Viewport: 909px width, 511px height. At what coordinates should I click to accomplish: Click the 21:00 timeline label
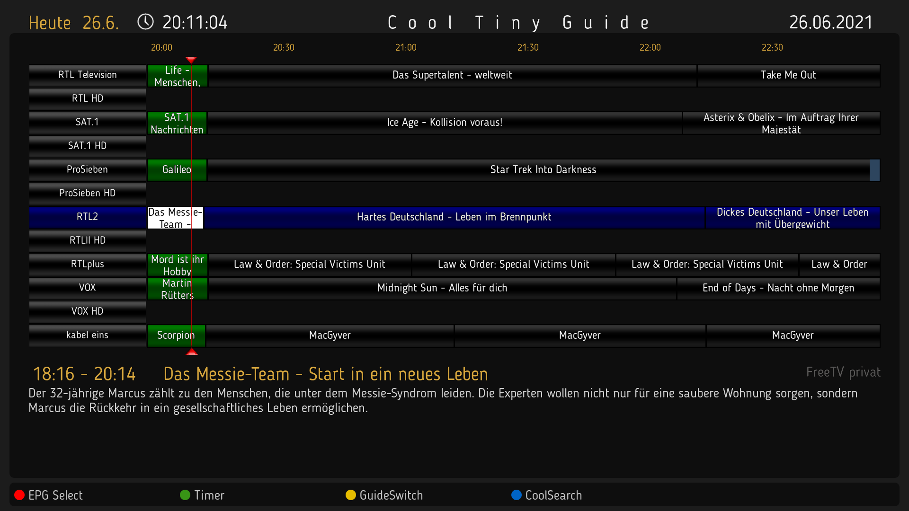(x=406, y=48)
